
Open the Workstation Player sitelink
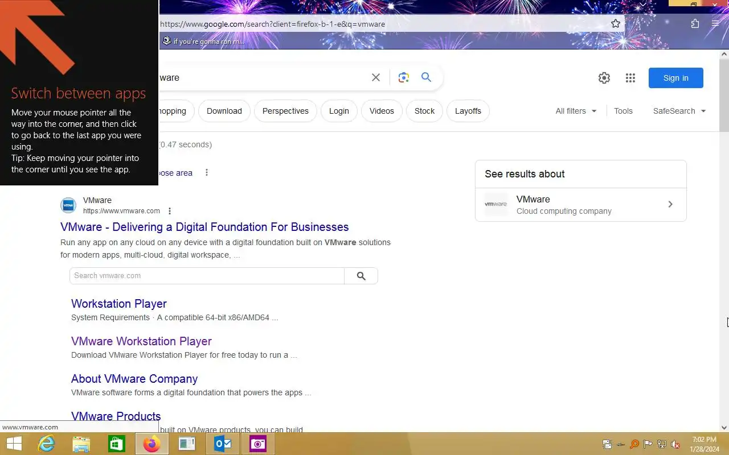click(x=119, y=304)
